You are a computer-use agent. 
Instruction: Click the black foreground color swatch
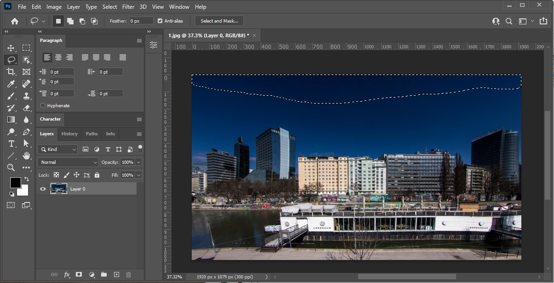[x=15, y=183]
